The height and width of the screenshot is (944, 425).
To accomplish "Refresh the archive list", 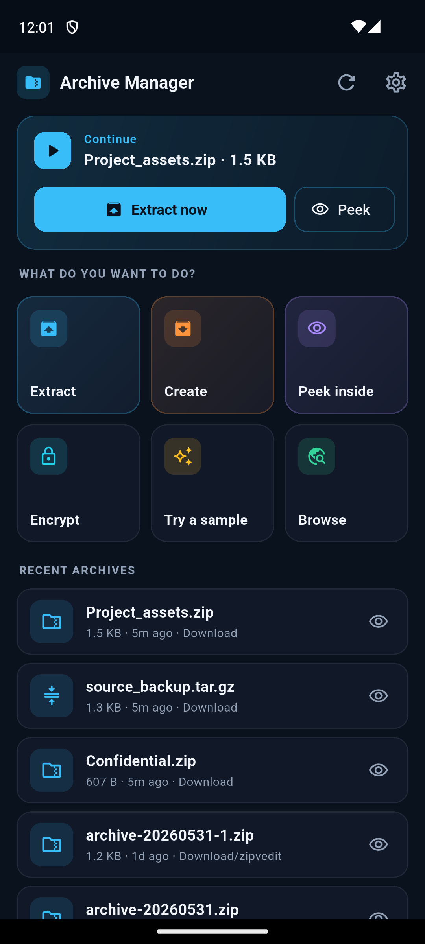I will [x=346, y=83].
